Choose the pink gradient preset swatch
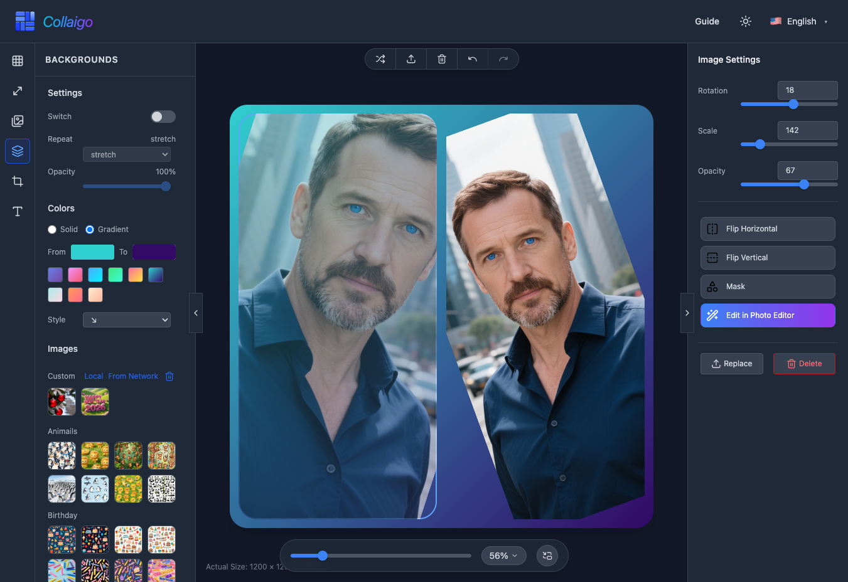Screen dimensions: 848x582 [75, 275]
